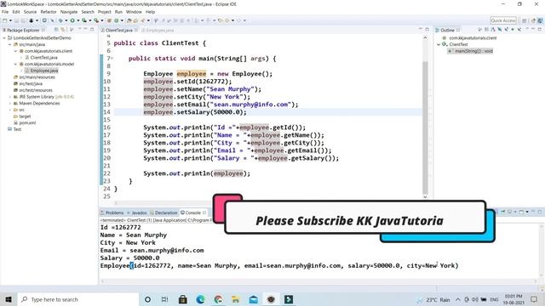Click the Coverage run toolbar icon
This screenshot has width=545, height=306.
84,20
